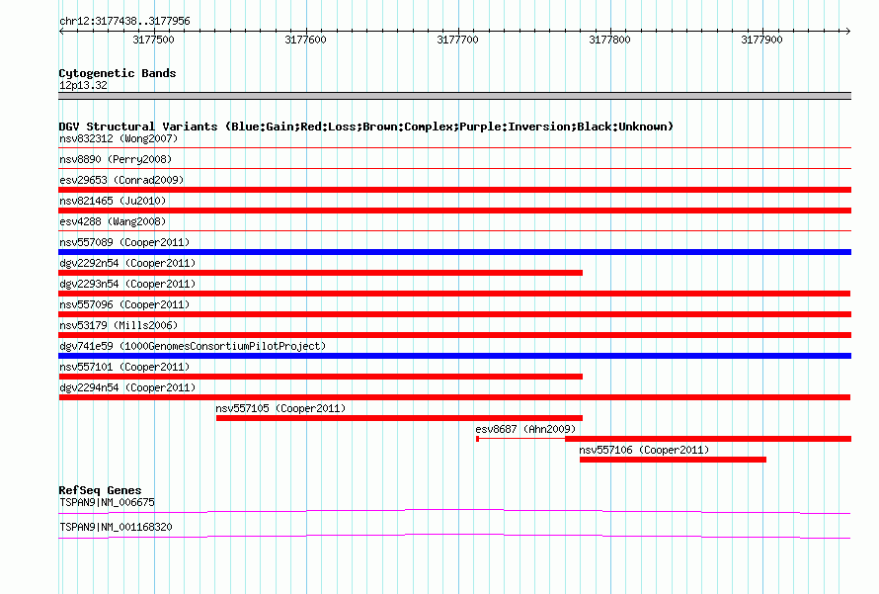
Task: Select the RefSeq Genes track title
Action: 100,490
